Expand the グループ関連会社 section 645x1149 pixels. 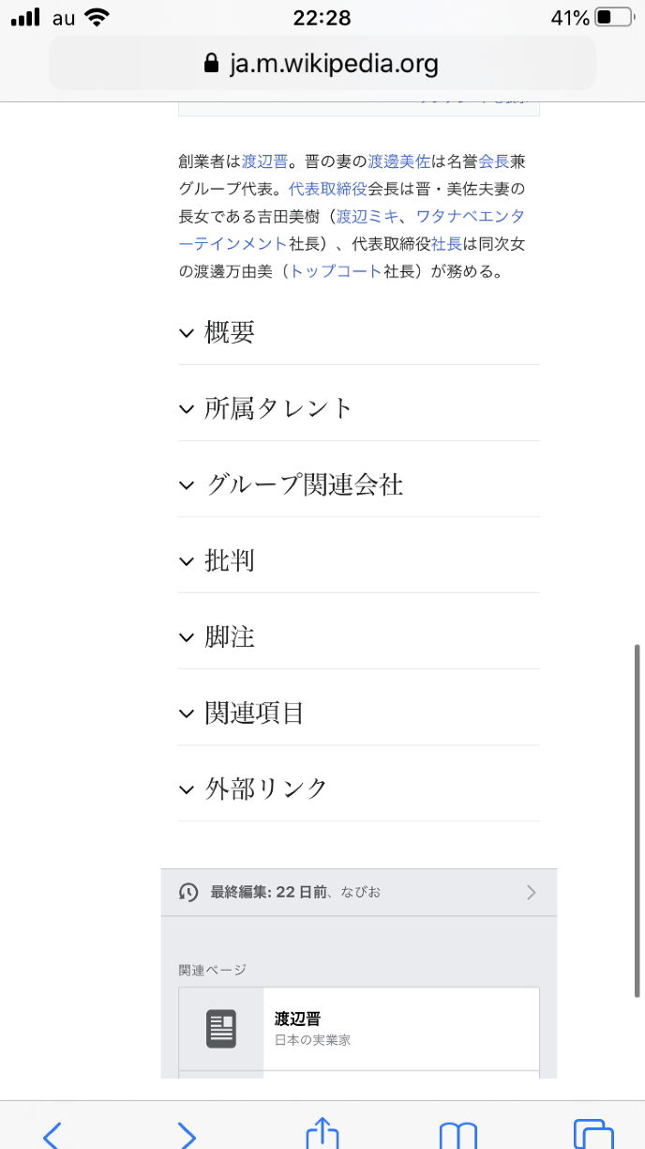coord(304,484)
